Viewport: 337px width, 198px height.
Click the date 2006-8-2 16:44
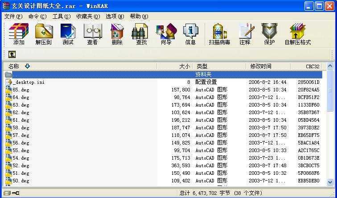(x=267, y=82)
